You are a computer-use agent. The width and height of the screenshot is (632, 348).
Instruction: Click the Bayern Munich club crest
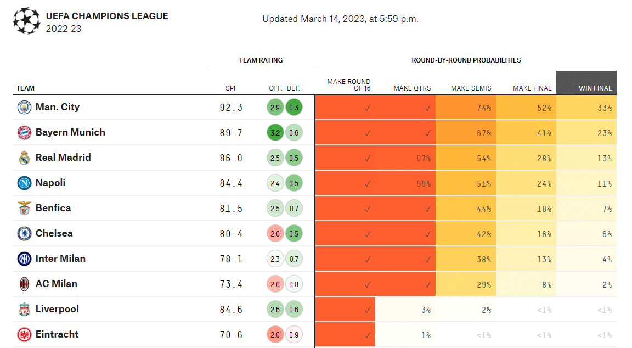(x=24, y=133)
